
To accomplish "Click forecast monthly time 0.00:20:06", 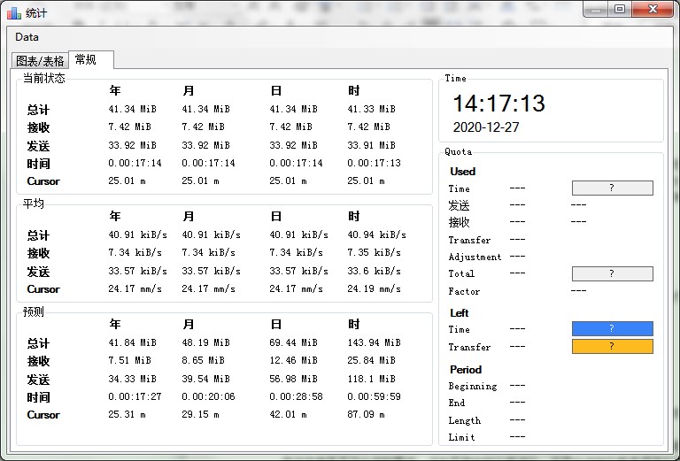I will 208,397.
